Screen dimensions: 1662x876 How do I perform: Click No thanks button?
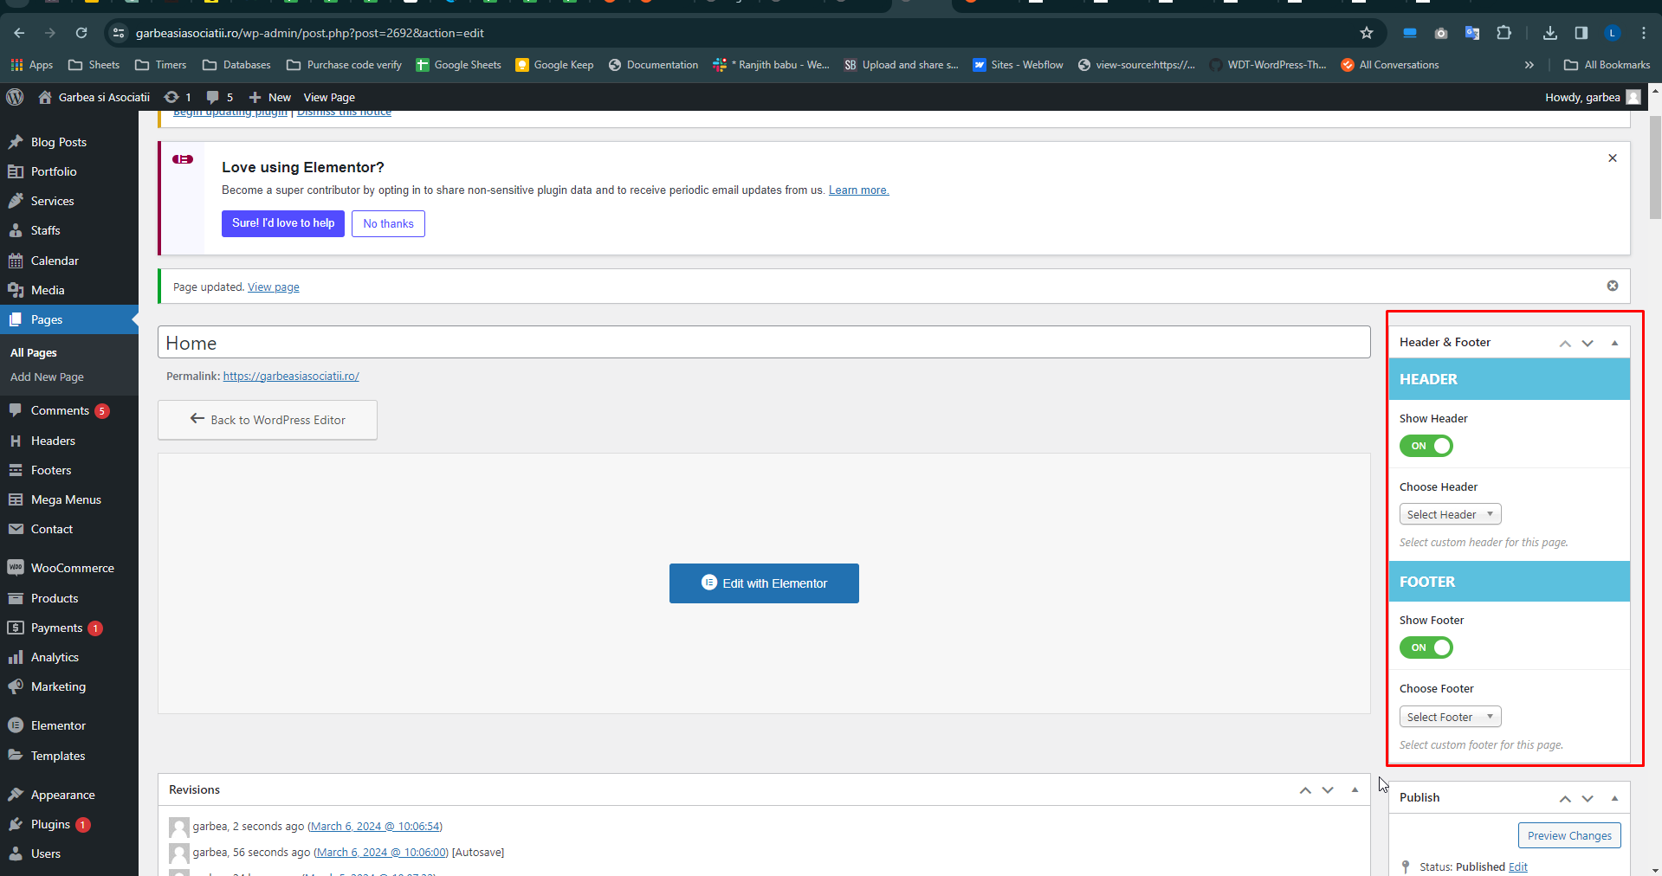pos(388,223)
